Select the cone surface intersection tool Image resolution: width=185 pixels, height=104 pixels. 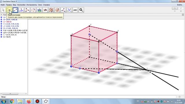39,10
